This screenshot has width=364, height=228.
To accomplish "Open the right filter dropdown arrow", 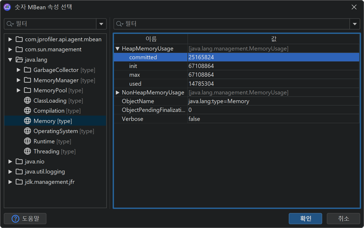I will click(x=354, y=24).
